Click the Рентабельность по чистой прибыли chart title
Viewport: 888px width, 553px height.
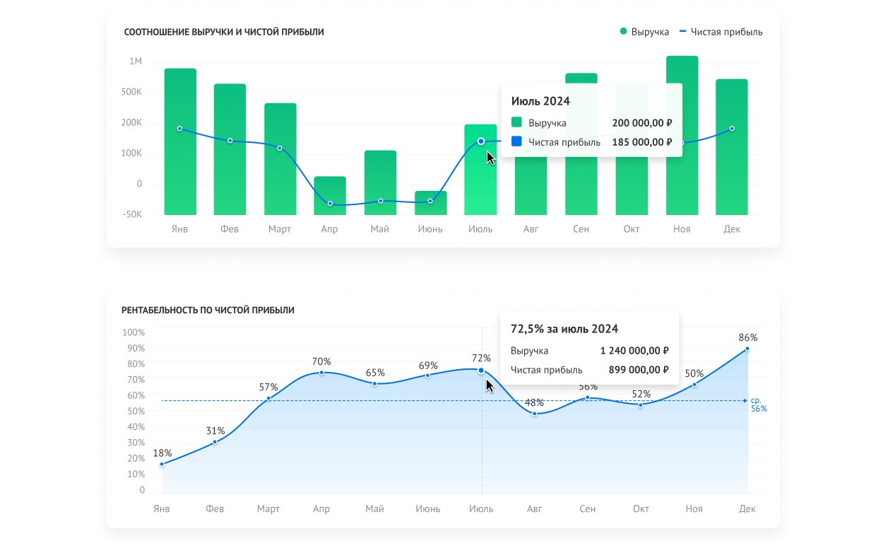208,310
